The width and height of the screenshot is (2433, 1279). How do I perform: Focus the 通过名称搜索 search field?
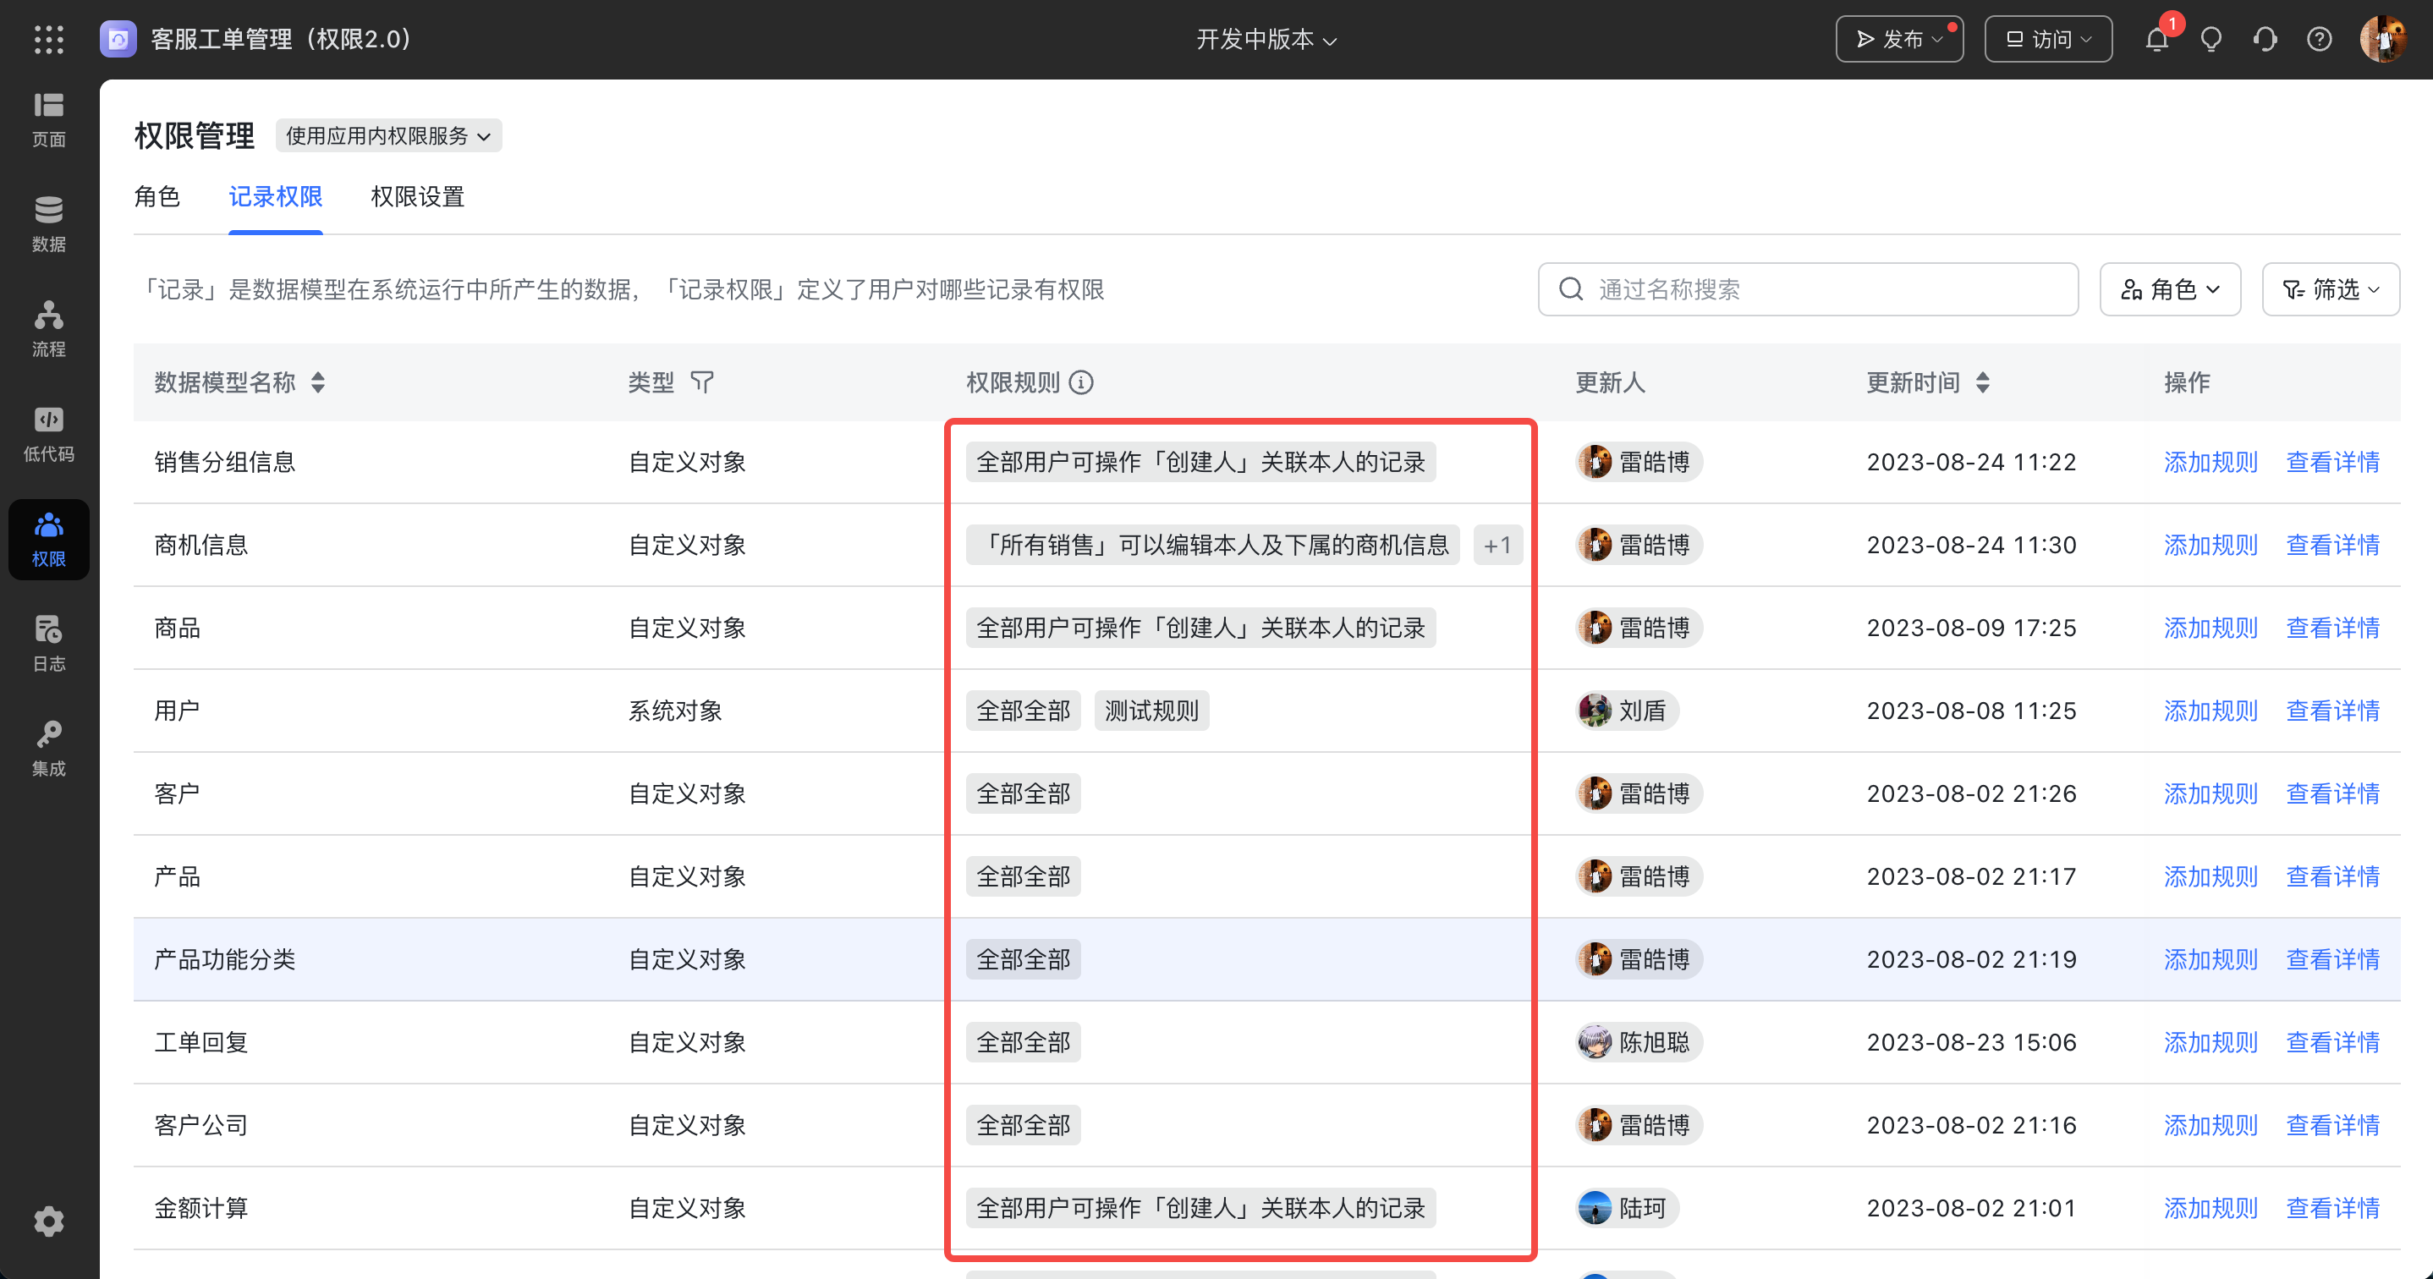pyautogui.click(x=1808, y=289)
